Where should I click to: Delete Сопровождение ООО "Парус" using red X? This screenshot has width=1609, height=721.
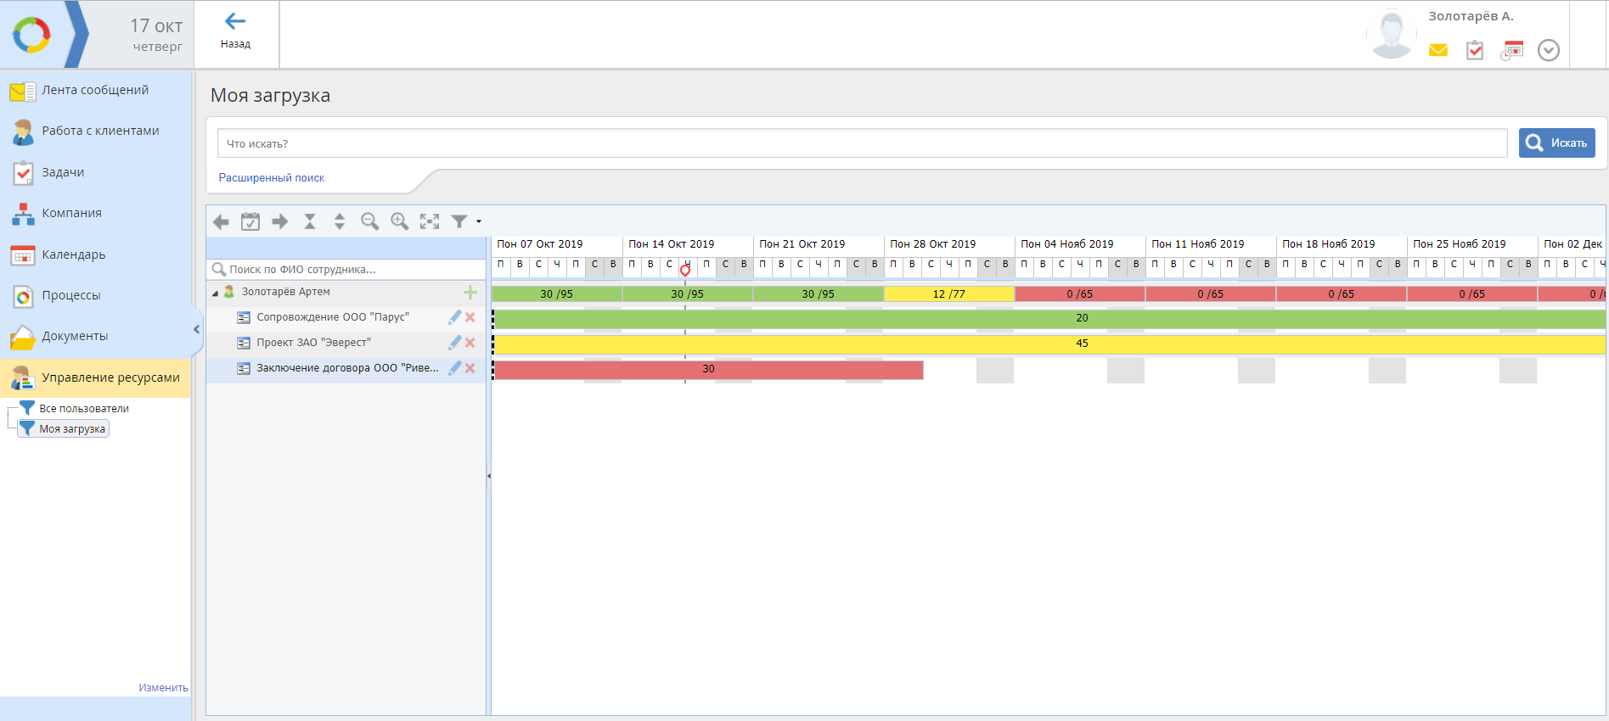click(470, 317)
